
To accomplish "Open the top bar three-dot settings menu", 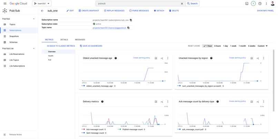I will pyautogui.click(x=266, y=3).
